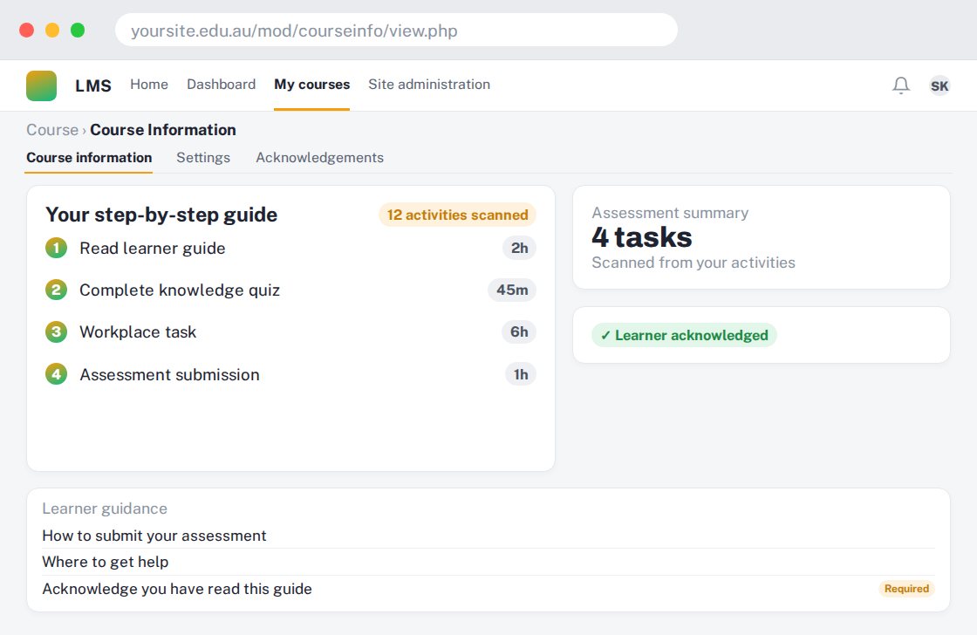The image size is (977, 635).
Task: Click the 4 tasks summary figure
Action: point(642,237)
